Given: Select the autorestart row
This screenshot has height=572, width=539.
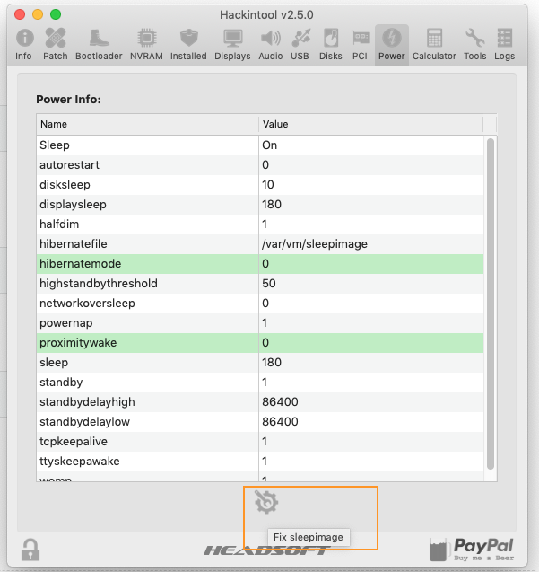Looking at the screenshot, I should click(260, 165).
